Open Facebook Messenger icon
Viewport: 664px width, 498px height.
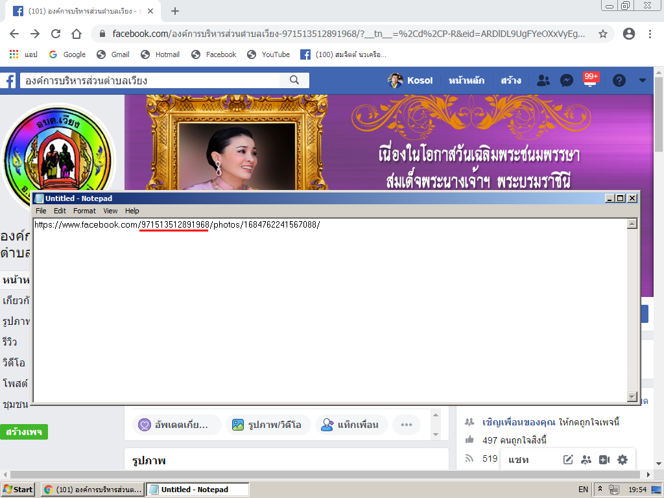click(567, 80)
